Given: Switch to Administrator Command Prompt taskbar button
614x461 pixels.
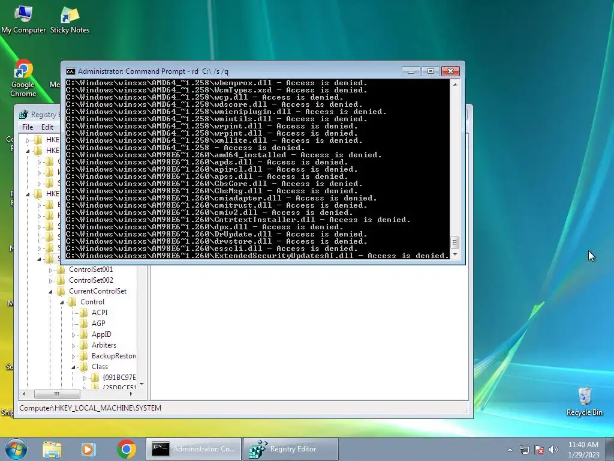Looking at the screenshot, I should [194, 449].
